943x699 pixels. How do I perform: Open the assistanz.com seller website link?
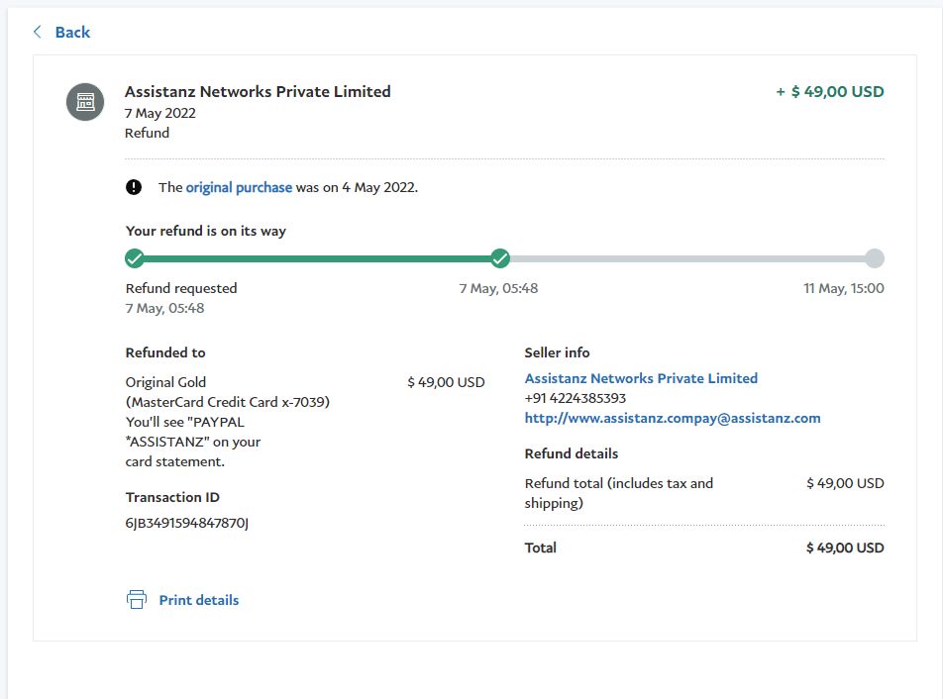[673, 418]
